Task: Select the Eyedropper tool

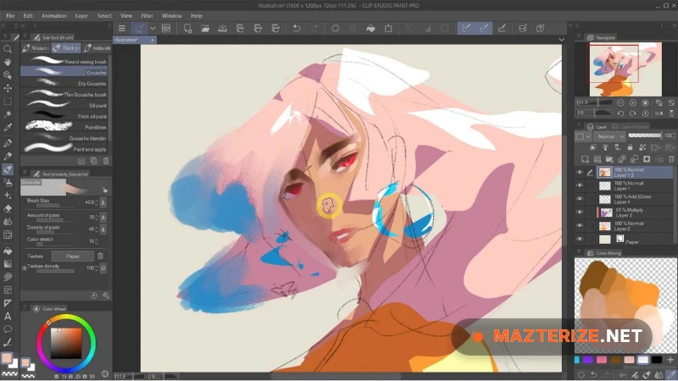Action: [8, 128]
